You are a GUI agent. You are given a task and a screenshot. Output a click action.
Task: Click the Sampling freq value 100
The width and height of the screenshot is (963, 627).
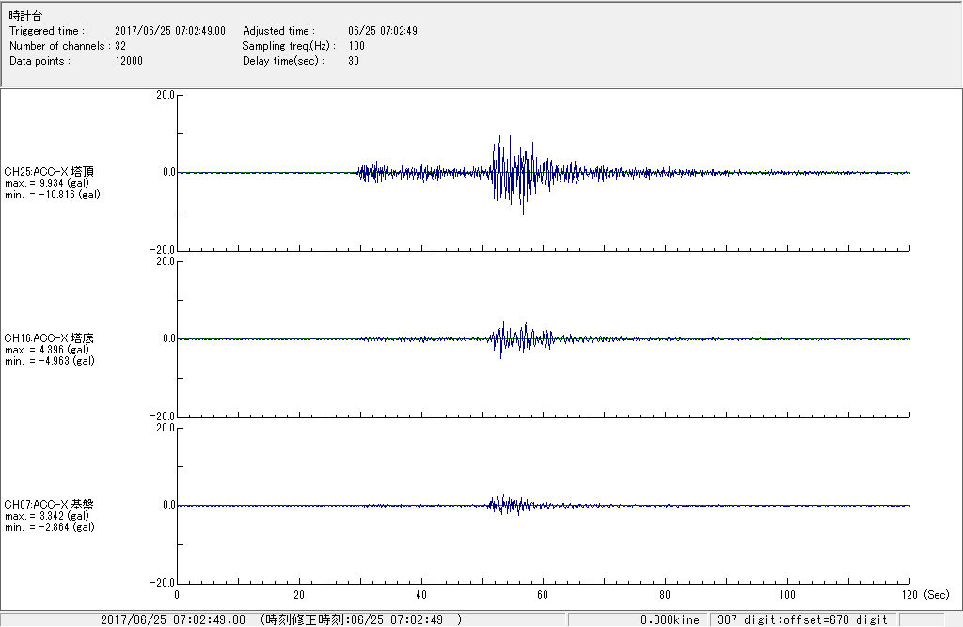[x=356, y=46]
